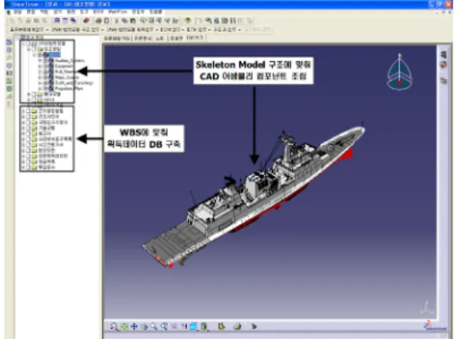Select the Equipment tree item

coord(63,66)
